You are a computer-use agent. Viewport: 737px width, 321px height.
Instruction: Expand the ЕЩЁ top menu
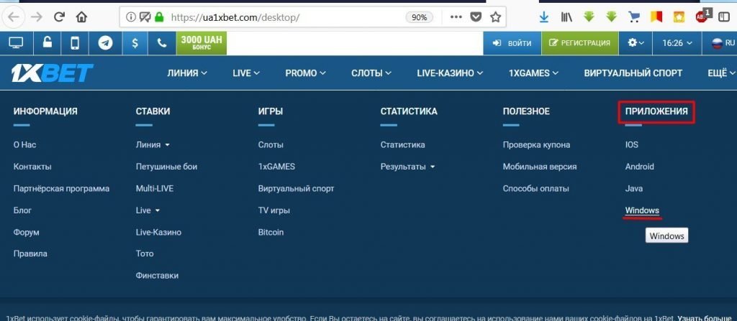[x=721, y=73]
